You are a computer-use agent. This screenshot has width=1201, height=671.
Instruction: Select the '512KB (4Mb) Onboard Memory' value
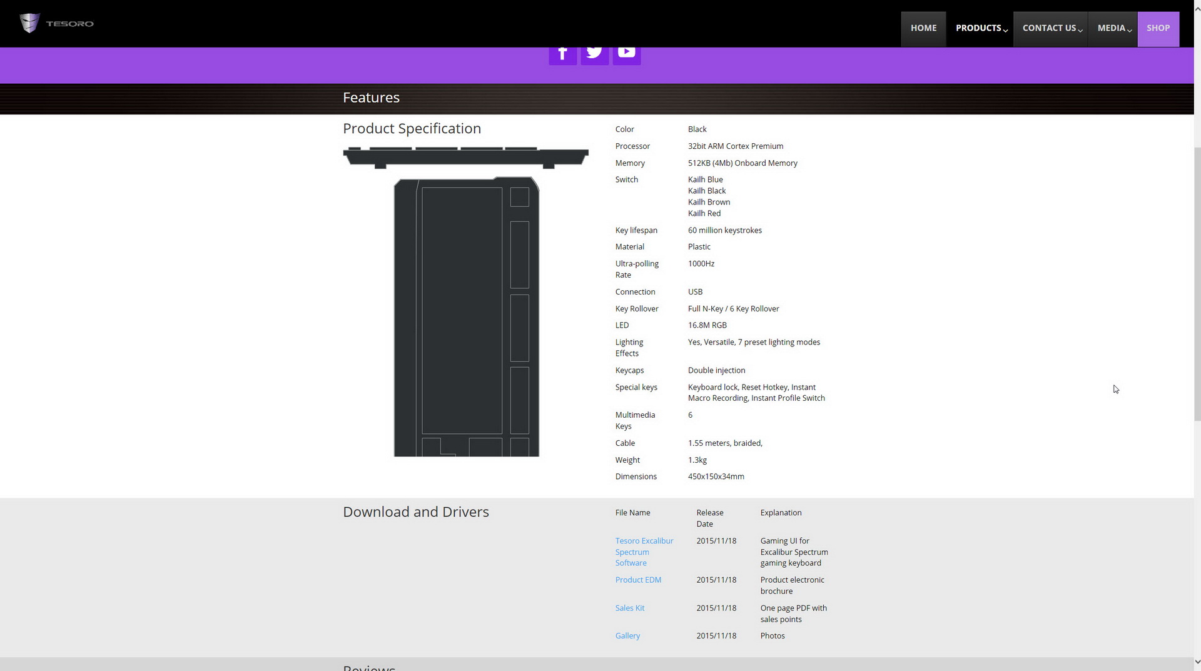pyautogui.click(x=742, y=163)
